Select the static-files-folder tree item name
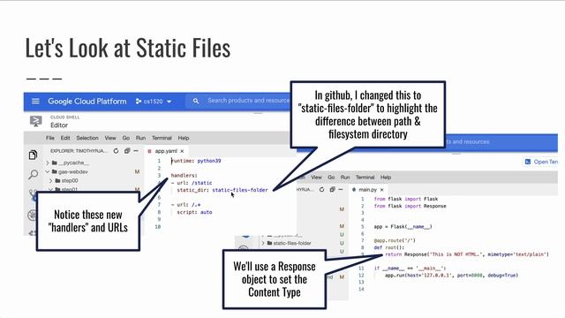The height and width of the screenshot is (318, 565). [292, 244]
